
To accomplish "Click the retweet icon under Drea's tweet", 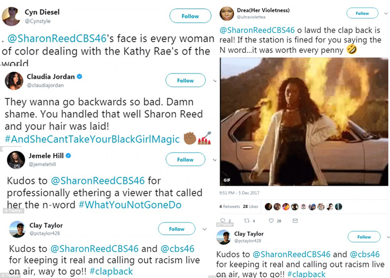I will tap(247, 220).
